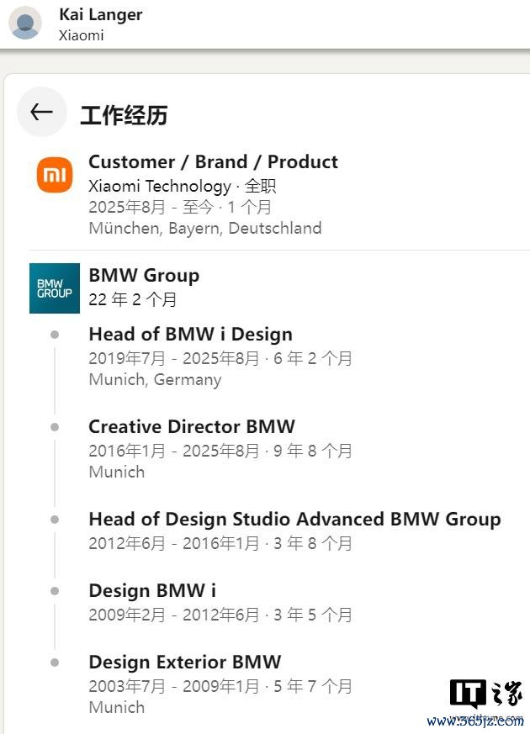This screenshot has height=734, width=530.
Task: Click the BMW Group 22 年 2 个月 duration
Action: (x=132, y=299)
